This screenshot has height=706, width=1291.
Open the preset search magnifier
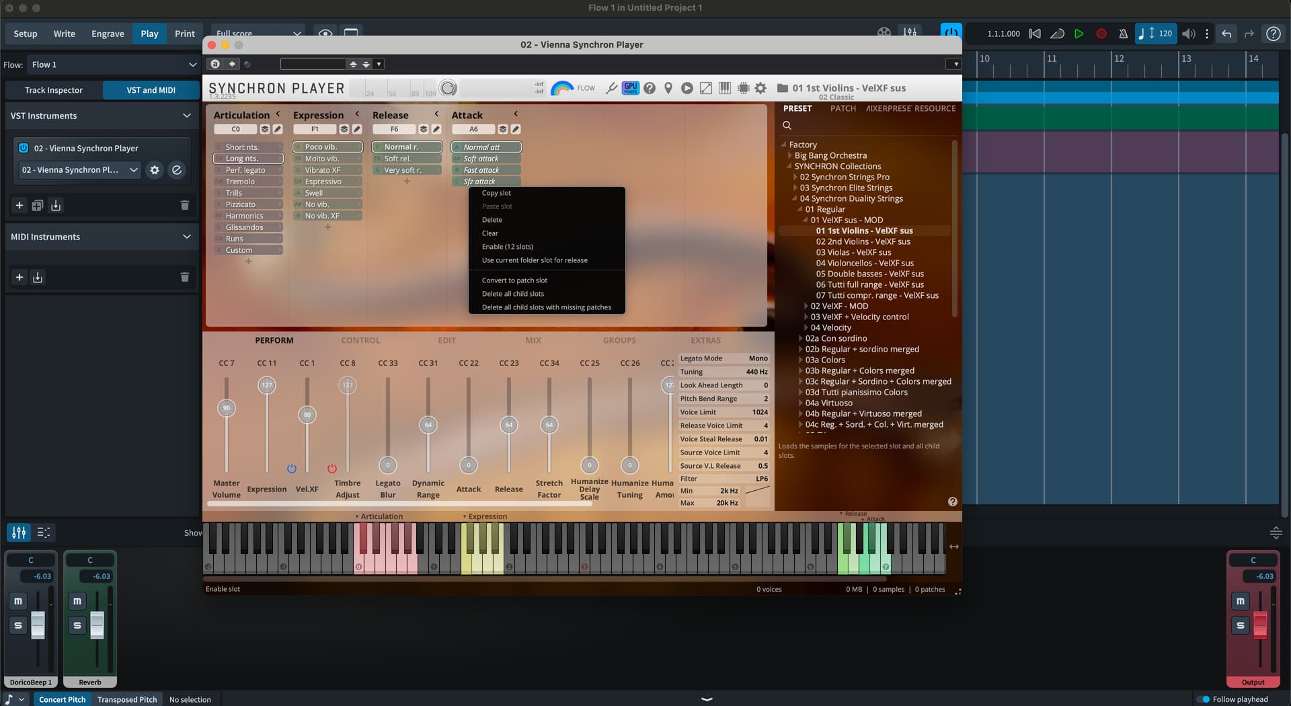tap(787, 126)
